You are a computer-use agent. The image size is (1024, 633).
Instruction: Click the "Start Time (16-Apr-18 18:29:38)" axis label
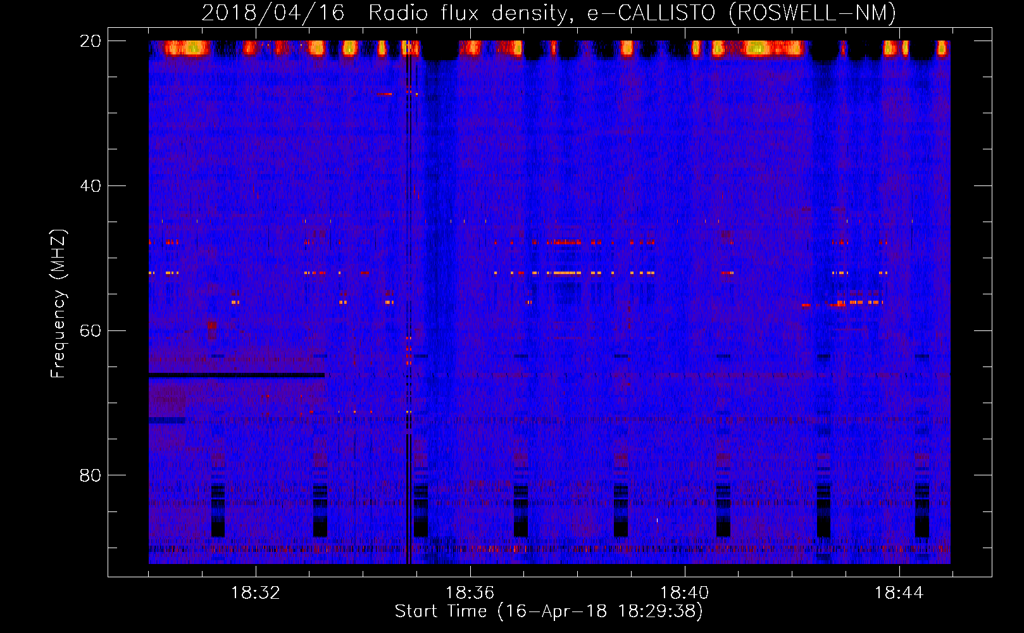click(x=549, y=611)
